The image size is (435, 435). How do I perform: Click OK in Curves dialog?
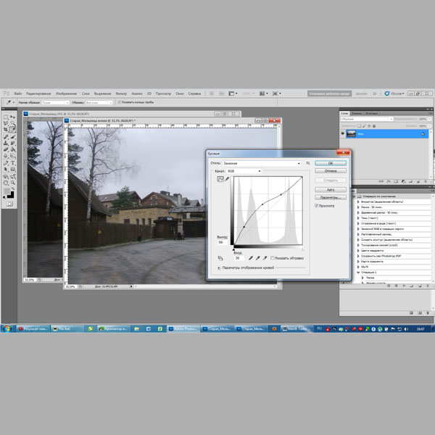pyautogui.click(x=331, y=163)
